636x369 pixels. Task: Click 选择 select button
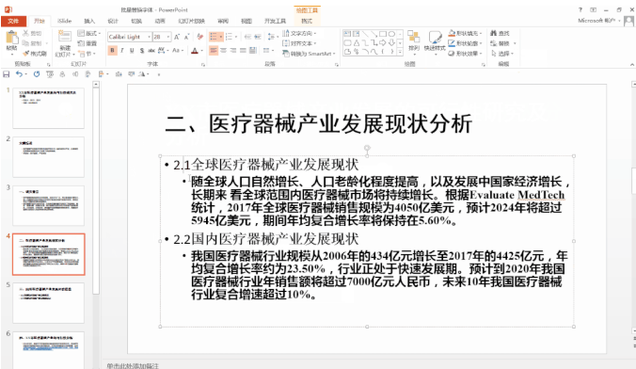tap(502, 54)
